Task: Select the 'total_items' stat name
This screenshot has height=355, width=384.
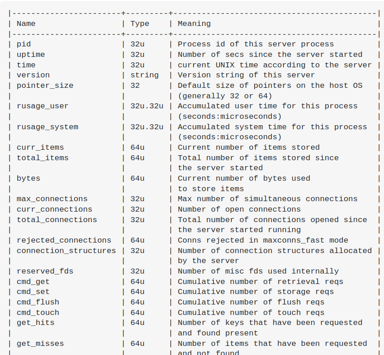Action: (x=42, y=158)
